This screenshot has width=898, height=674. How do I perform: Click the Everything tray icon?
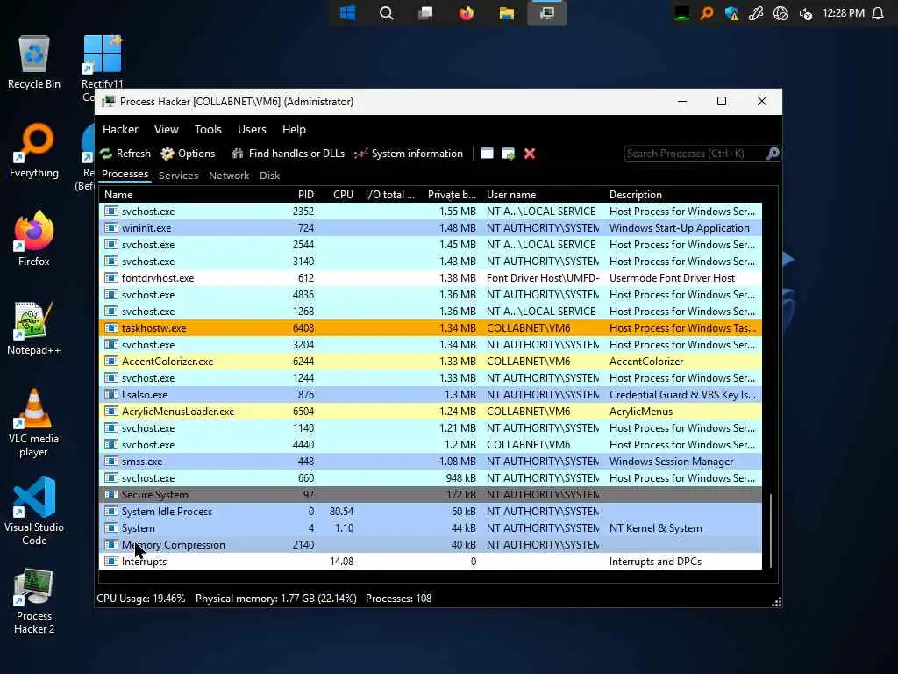[x=707, y=13]
